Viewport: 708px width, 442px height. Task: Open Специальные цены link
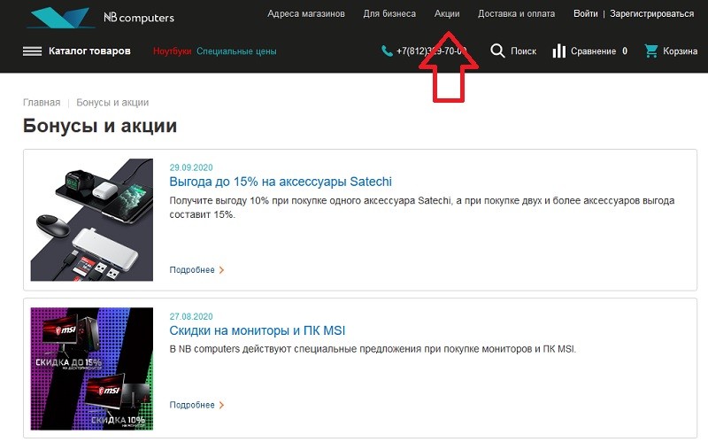point(236,51)
